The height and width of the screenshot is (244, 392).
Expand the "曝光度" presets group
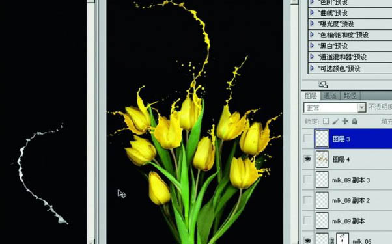(x=312, y=23)
